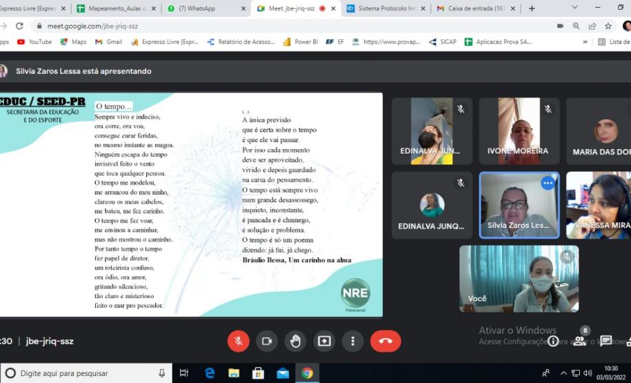Unmute the microphone in Meet
This screenshot has height=383, width=631.
pyautogui.click(x=238, y=341)
